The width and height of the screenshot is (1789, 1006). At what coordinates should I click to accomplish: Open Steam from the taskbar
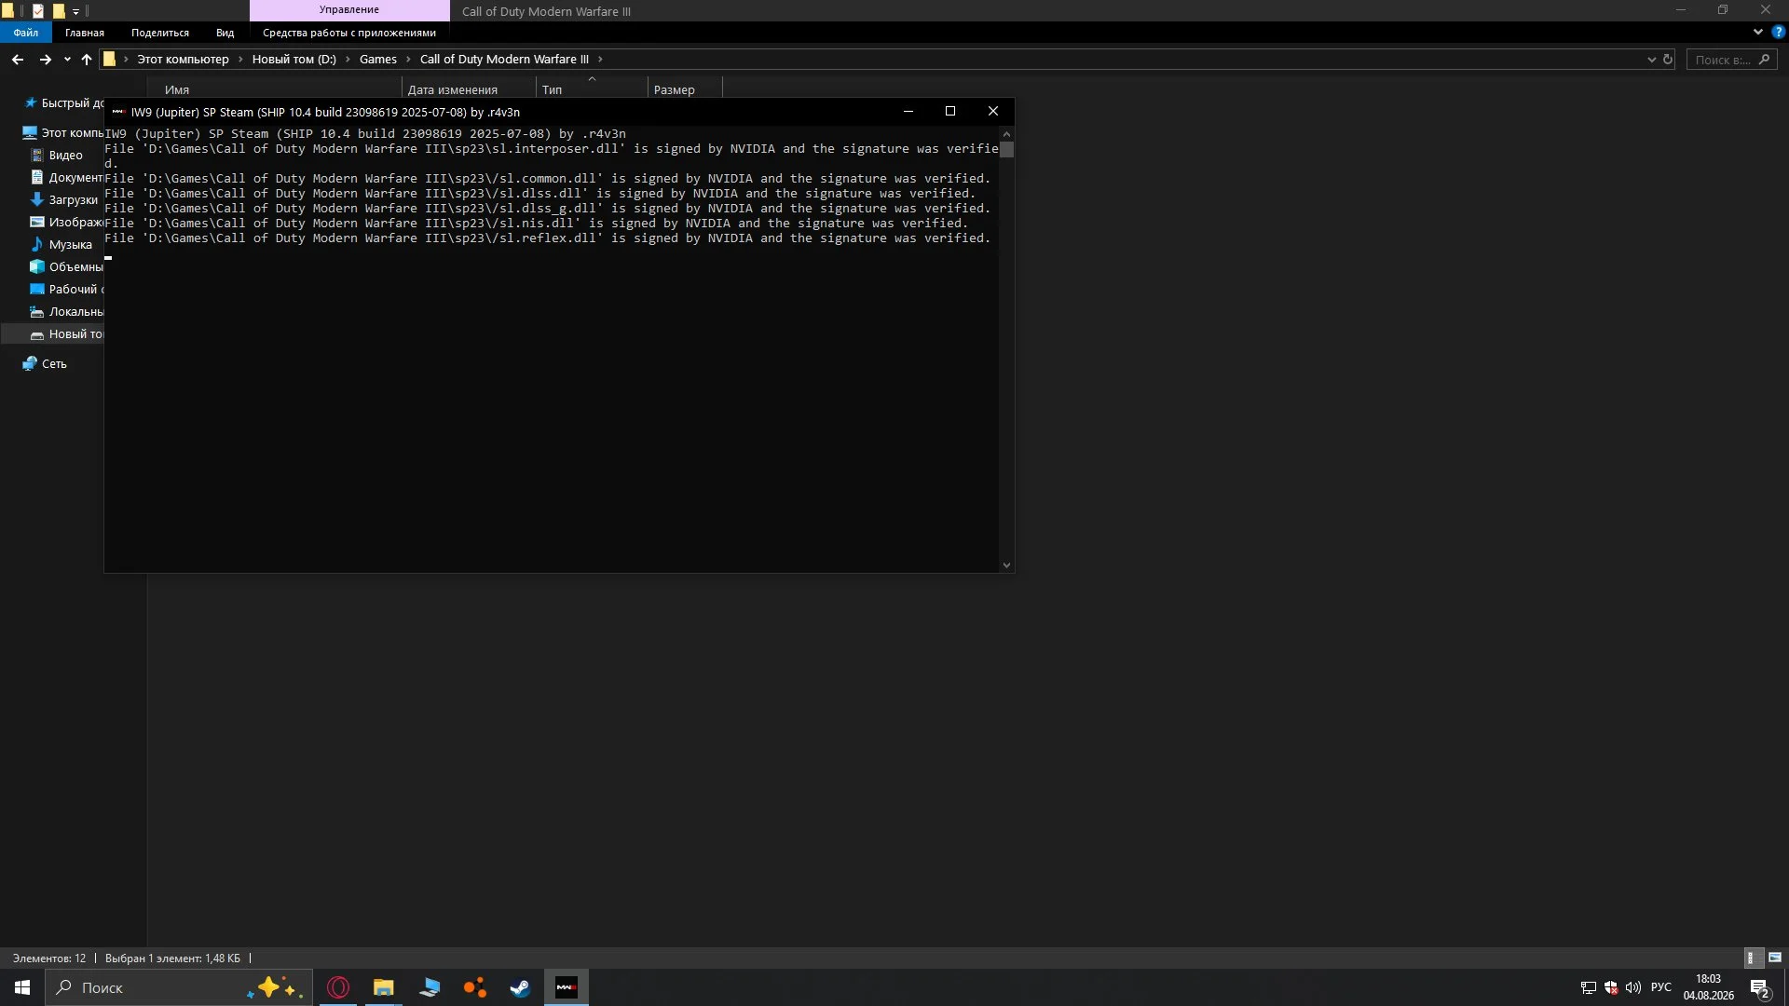520,987
